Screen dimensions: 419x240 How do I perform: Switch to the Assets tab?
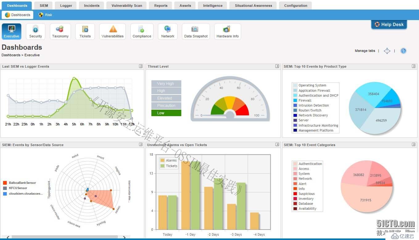185,6
